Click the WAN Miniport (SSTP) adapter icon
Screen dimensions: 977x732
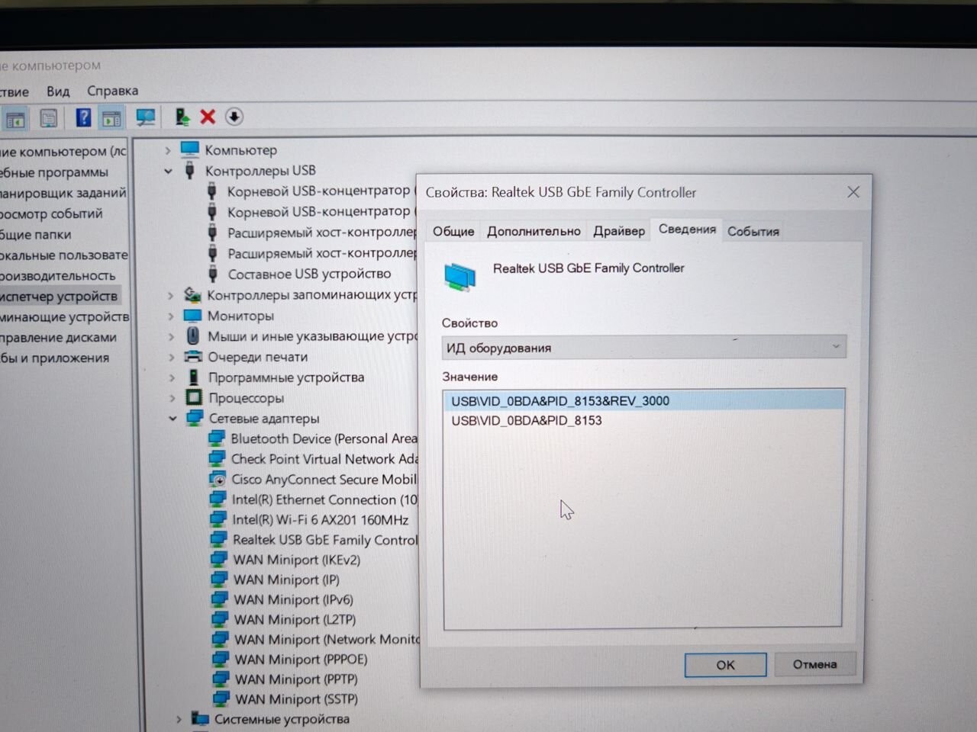[221, 698]
